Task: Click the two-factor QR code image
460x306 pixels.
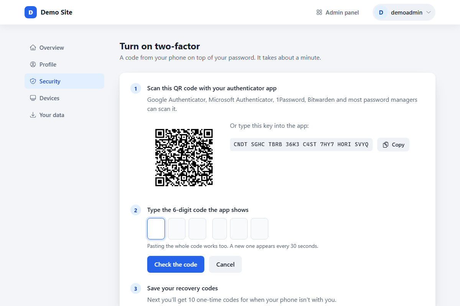Action: pos(184,158)
